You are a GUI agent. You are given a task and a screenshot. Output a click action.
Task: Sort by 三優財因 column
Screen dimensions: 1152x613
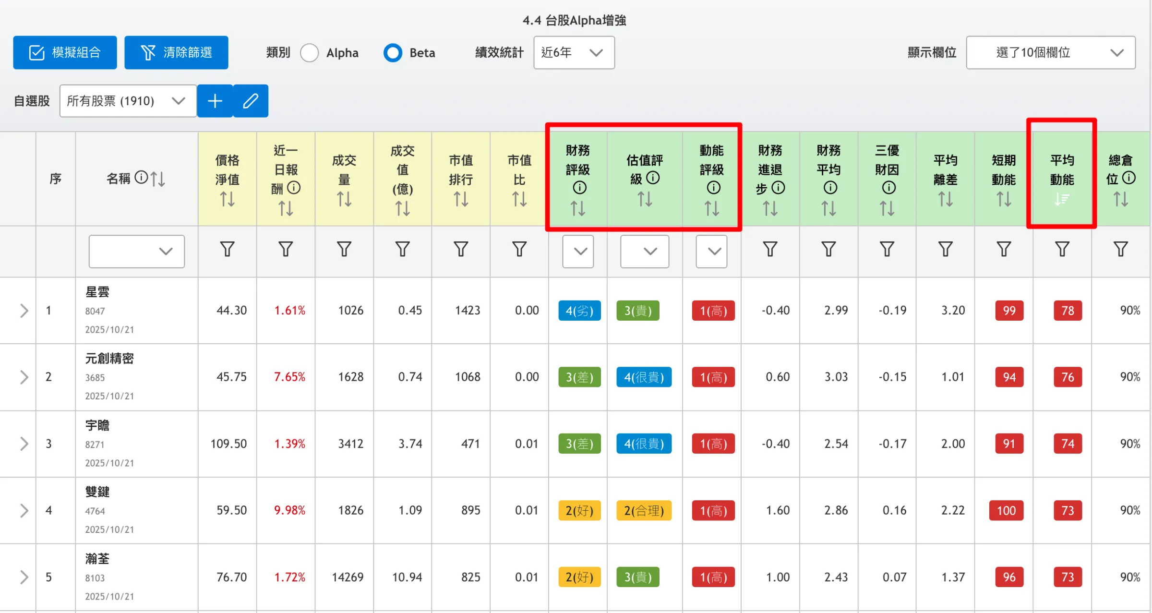[x=887, y=208]
